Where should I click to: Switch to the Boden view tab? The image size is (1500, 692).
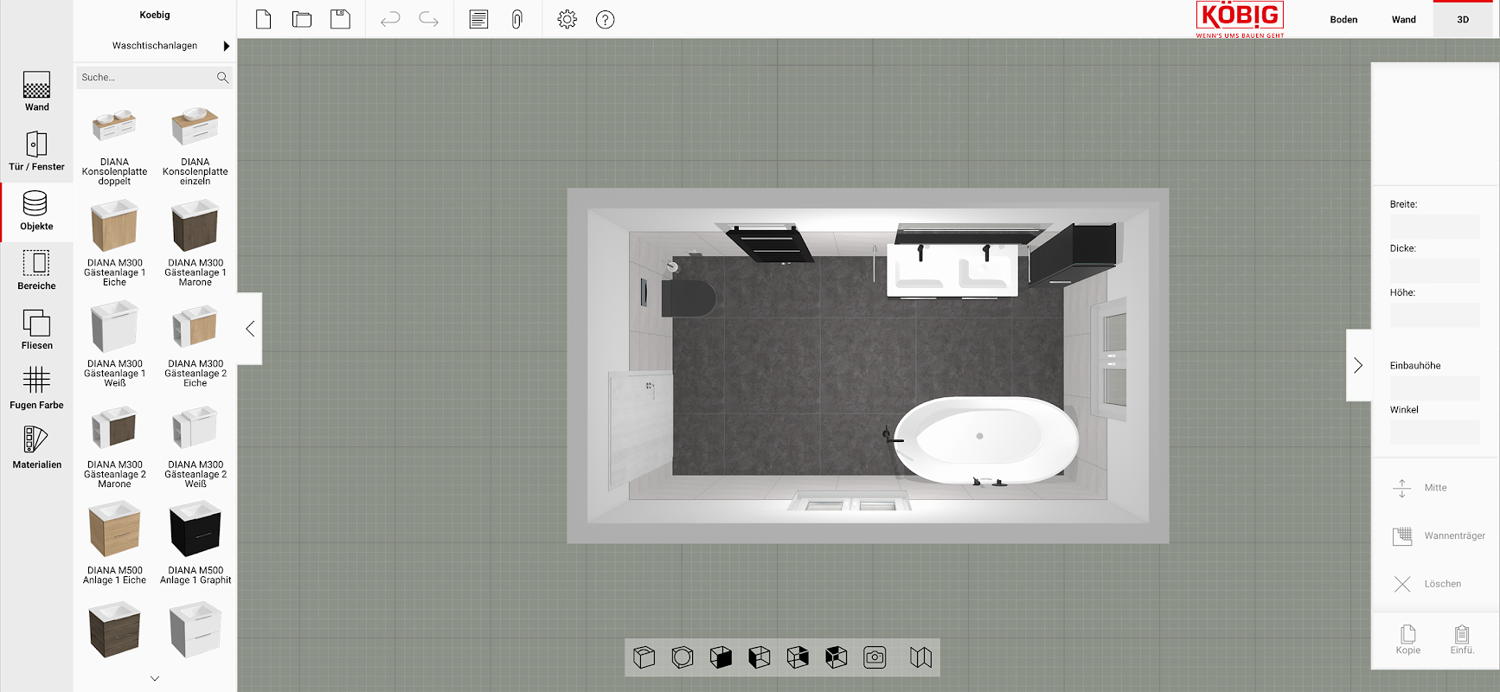tap(1343, 19)
